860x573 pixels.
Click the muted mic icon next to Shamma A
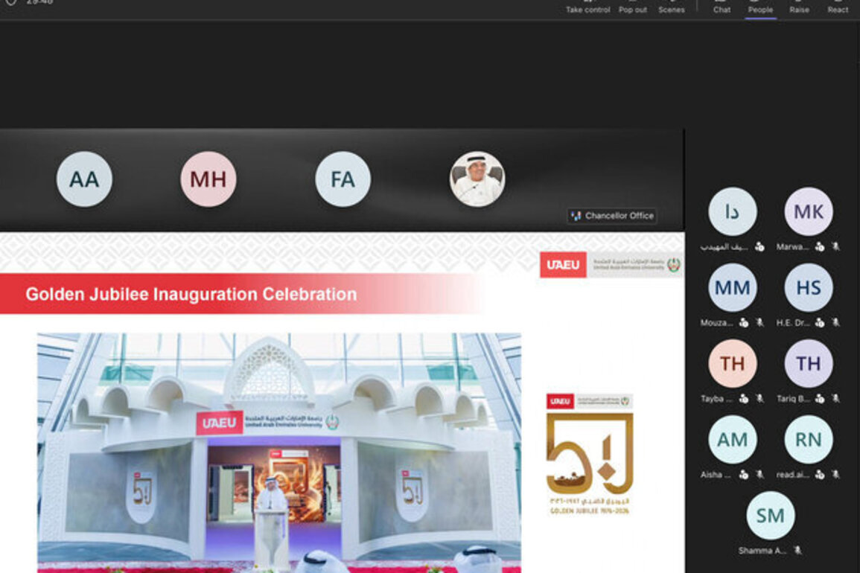point(798,551)
